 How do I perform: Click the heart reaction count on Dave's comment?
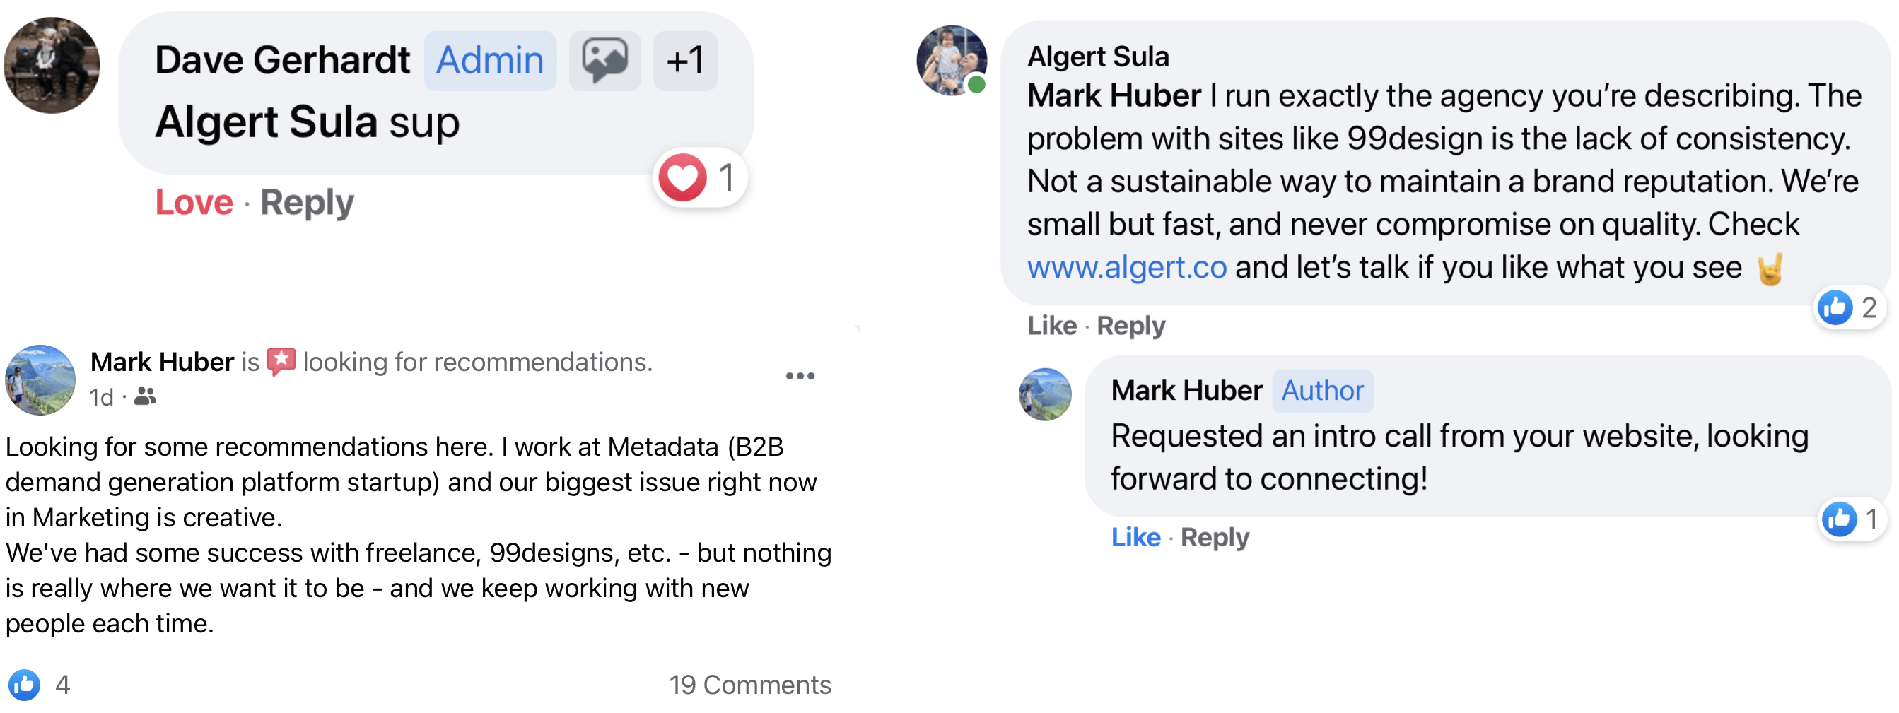699,178
